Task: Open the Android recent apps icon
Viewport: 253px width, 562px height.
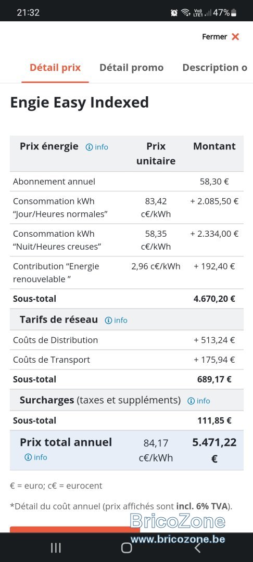Action: (56, 547)
